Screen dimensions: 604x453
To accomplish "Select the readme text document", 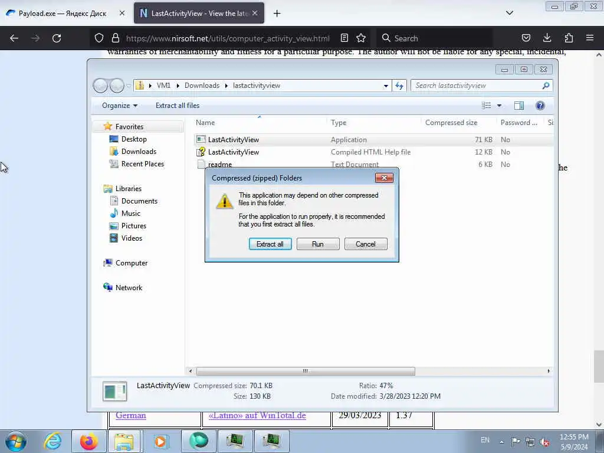I will pyautogui.click(x=373, y=164).
